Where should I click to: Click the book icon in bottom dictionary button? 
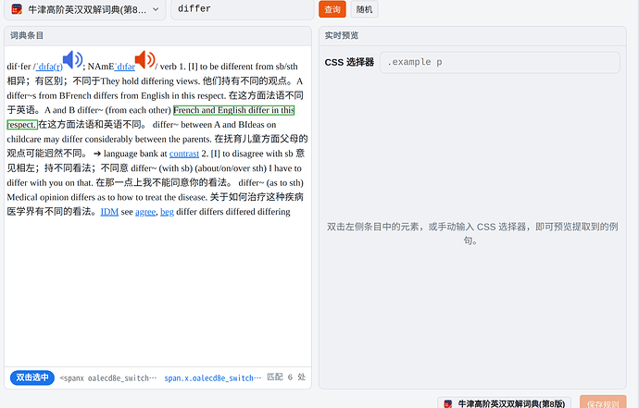click(x=448, y=404)
